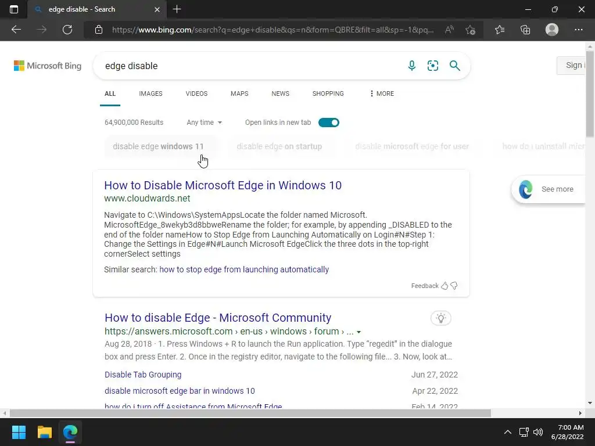Image resolution: width=595 pixels, height=446 pixels.
Task: Expand the MORE search categories
Action: (382, 93)
